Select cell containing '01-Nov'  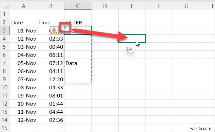tap(23, 30)
